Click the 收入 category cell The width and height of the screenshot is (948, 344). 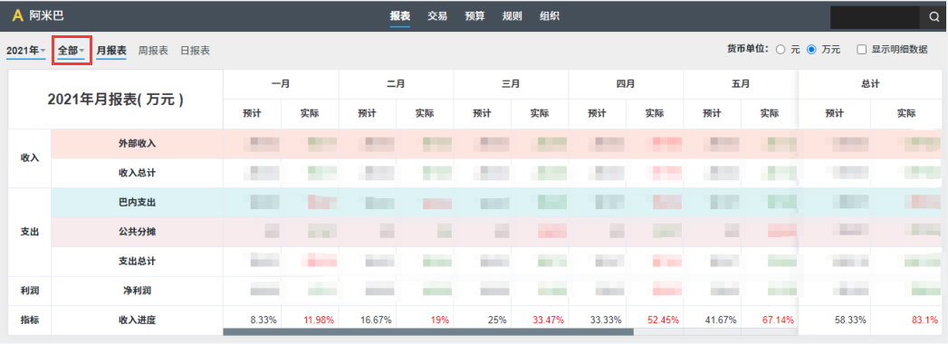point(30,158)
